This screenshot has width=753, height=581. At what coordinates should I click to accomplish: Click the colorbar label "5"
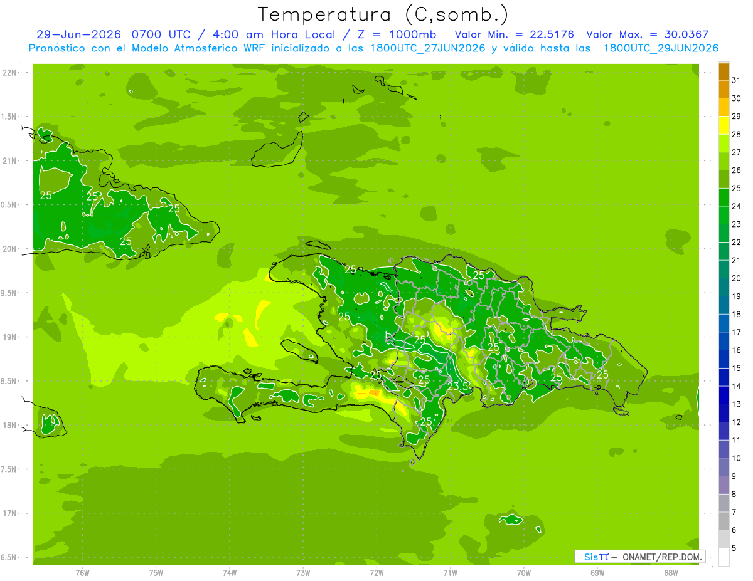pos(734,548)
